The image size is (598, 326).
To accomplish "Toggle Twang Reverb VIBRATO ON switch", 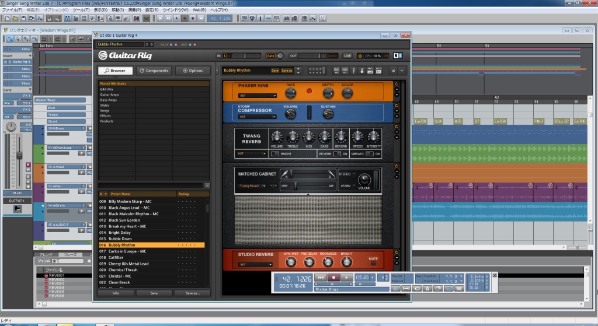I will (369, 154).
